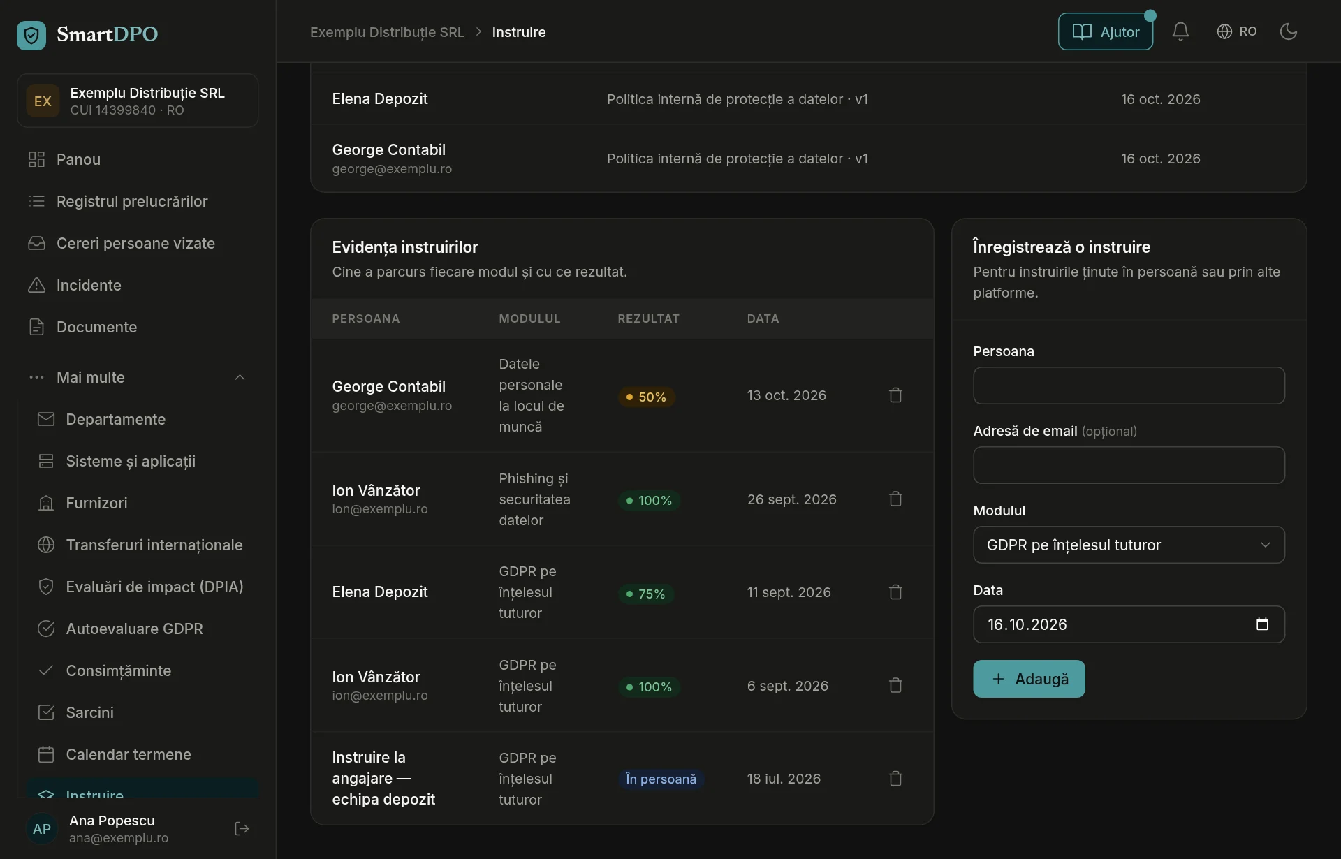This screenshot has width=1341, height=859.
Task: Open Documente page
Action: 138,327
